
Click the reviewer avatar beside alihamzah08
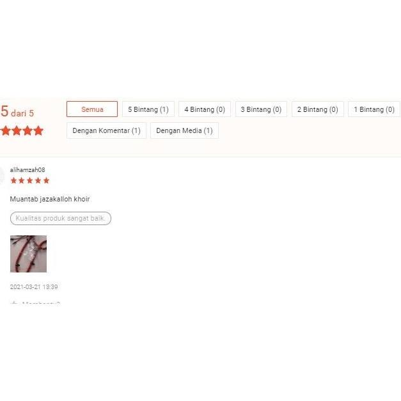(1, 176)
